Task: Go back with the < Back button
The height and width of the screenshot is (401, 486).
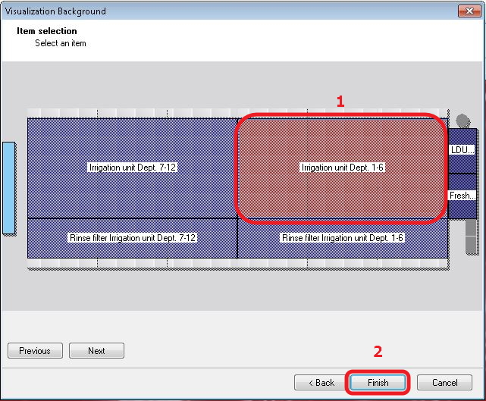Action: click(321, 382)
